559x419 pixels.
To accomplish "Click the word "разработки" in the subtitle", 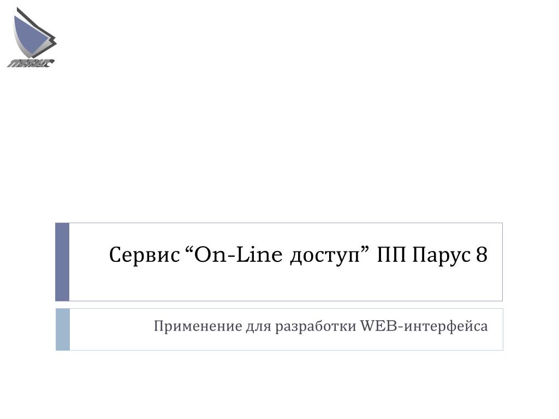I will [316, 327].
